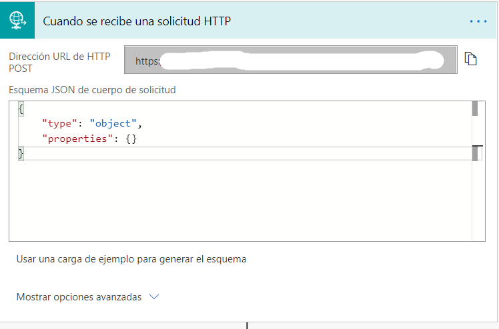The height and width of the screenshot is (329, 499).
Task: Click the opening brace on line one
Action: coord(21,109)
